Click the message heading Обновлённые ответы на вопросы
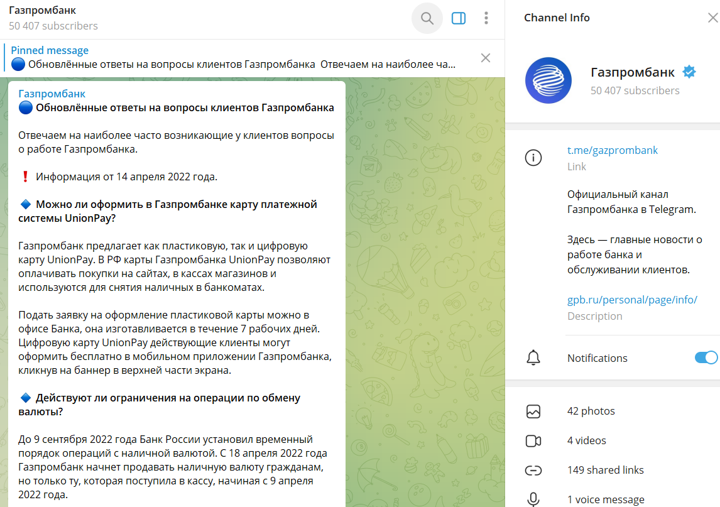Screen dimensions: 720x507 185,108
